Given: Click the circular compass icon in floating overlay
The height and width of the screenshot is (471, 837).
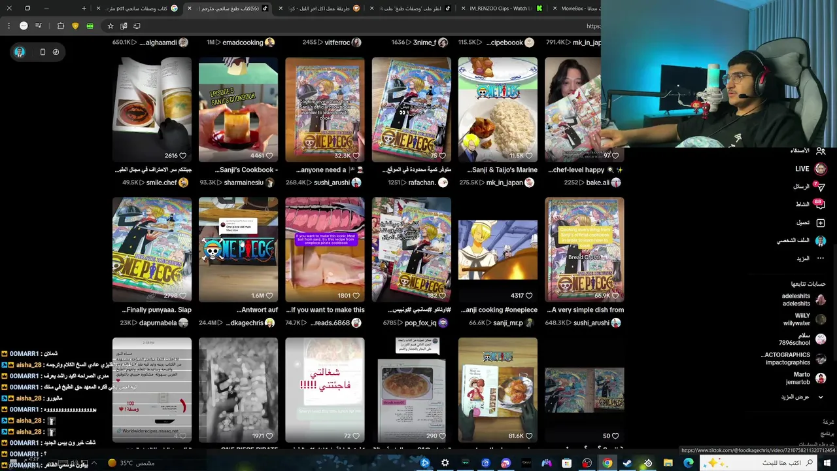Looking at the screenshot, I should tap(56, 52).
